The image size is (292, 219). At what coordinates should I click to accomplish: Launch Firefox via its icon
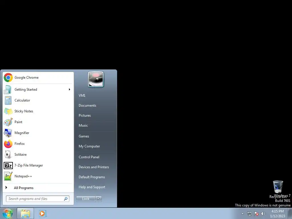8,144
